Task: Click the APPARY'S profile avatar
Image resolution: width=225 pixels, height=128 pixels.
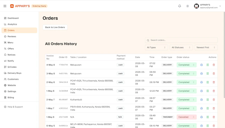Action: pos(196,6)
